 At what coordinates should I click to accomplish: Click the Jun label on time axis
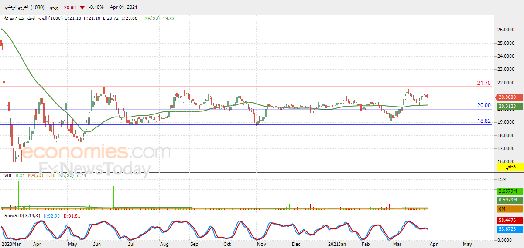click(x=97, y=245)
